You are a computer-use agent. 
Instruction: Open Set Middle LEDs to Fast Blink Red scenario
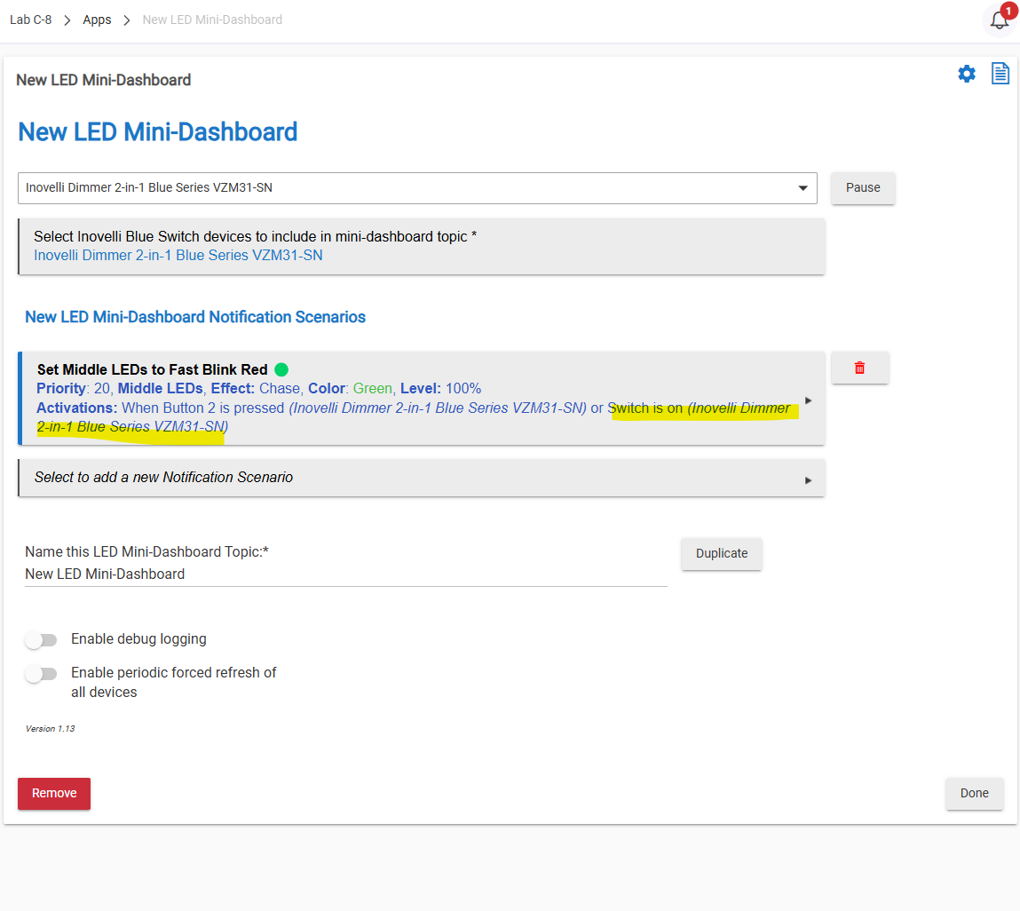[422, 399]
